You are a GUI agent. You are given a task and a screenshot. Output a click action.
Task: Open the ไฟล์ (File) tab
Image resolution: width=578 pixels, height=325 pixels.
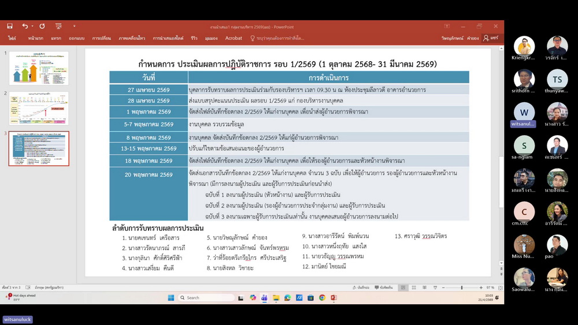[12, 38]
